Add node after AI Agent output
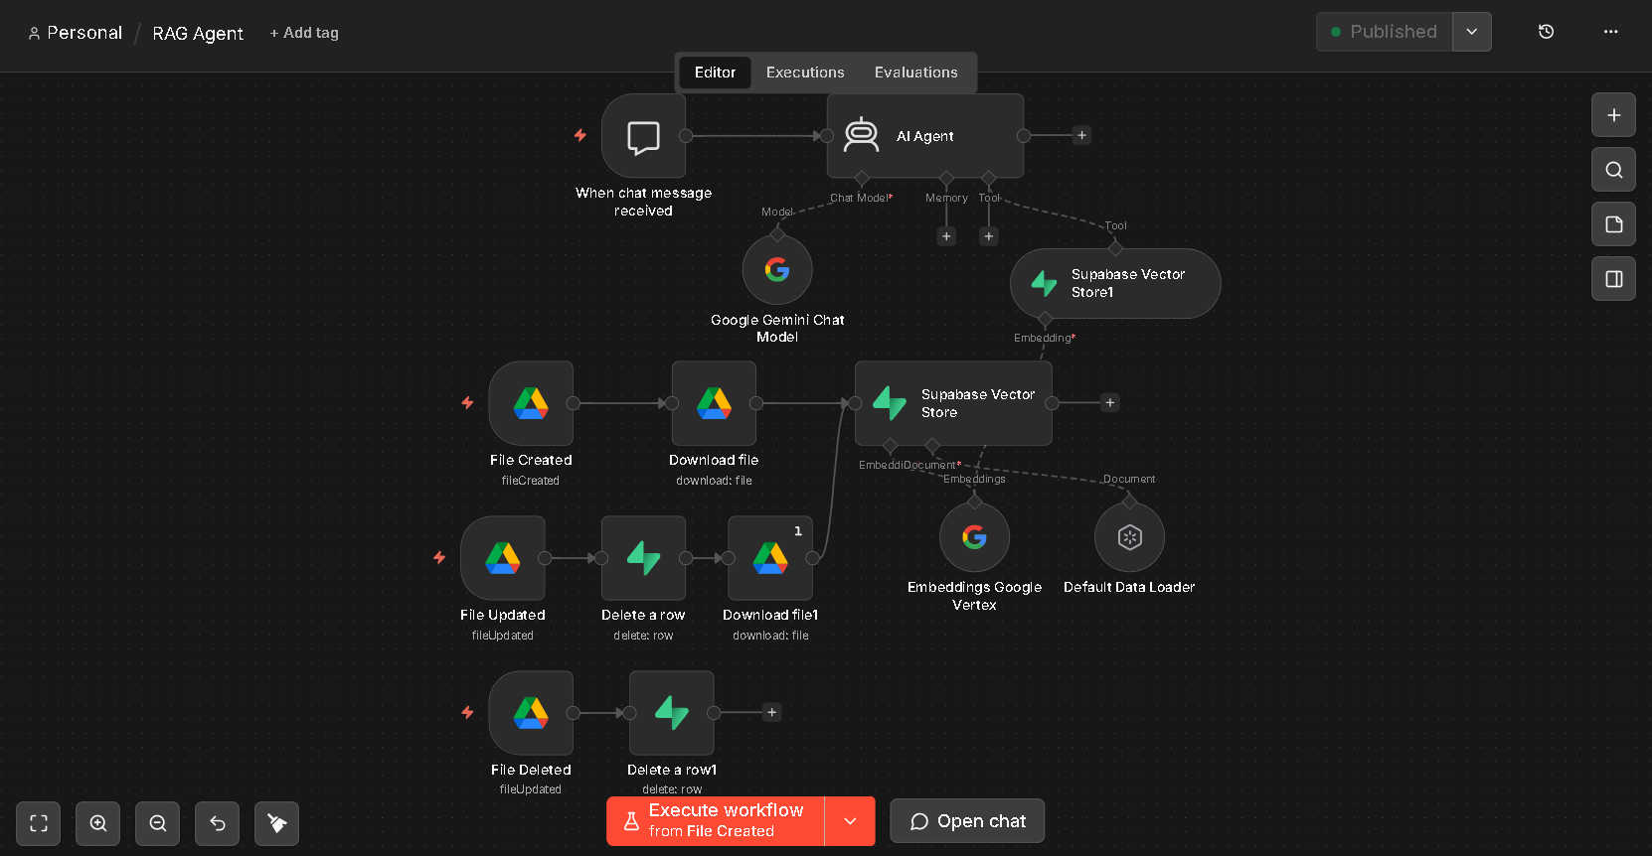The image size is (1652, 856). coord(1082,135)
